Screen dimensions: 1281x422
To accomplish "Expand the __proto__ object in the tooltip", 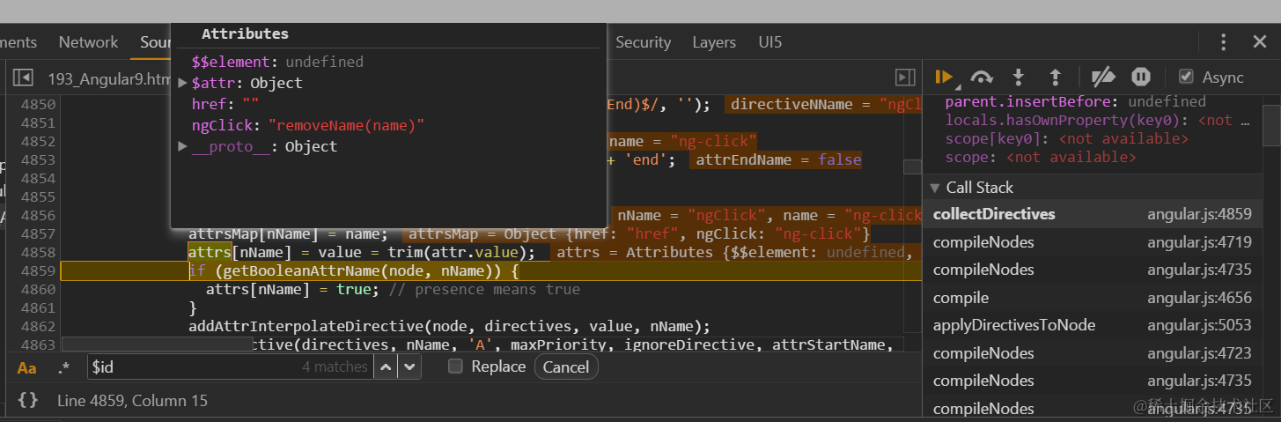I will (182, 146).
